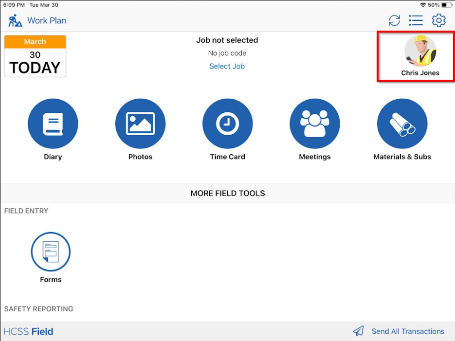455x341 pixels.
Task: Tap the Chris Jones profile avatar
Action: pos(420,51)
